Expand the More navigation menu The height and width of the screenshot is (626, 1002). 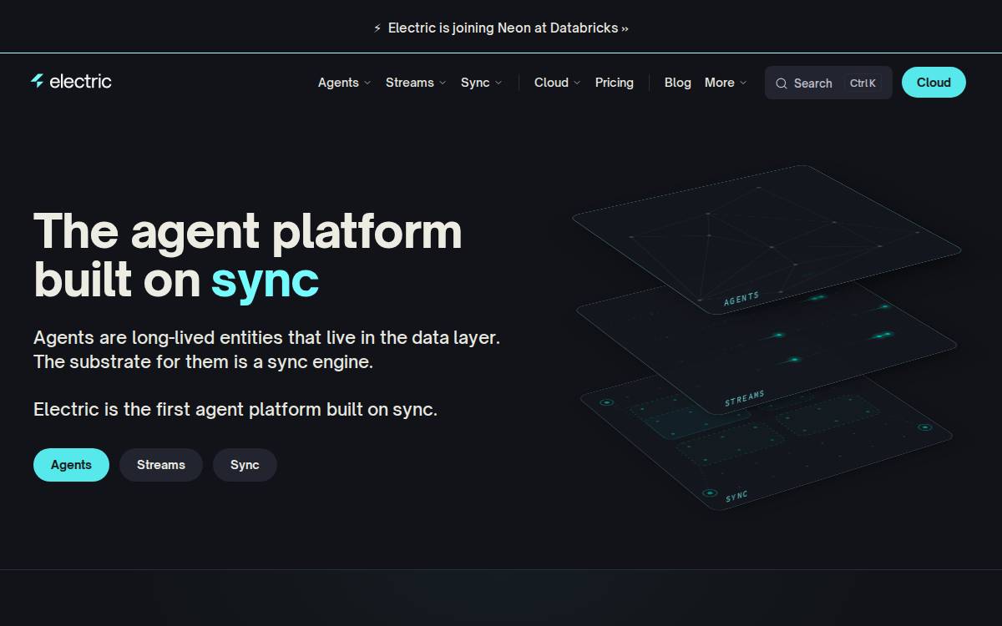click(x=725, y=83)
